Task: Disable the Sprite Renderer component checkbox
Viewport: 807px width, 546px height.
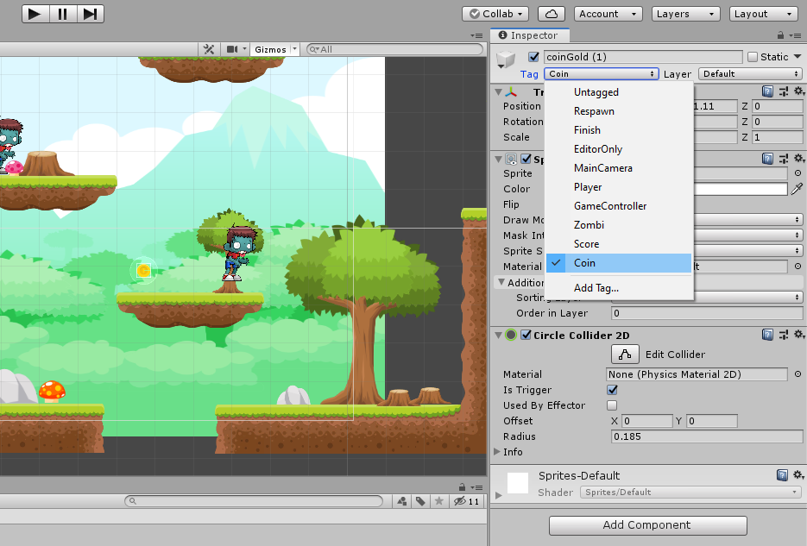Action: 526,159
